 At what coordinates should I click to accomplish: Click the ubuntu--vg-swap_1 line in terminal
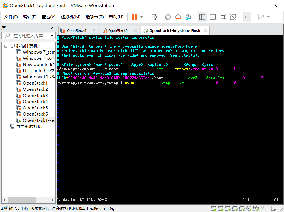[146, 83]
